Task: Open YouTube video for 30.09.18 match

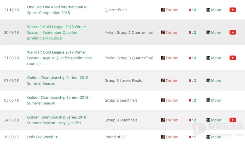Action: coord(233,32)
